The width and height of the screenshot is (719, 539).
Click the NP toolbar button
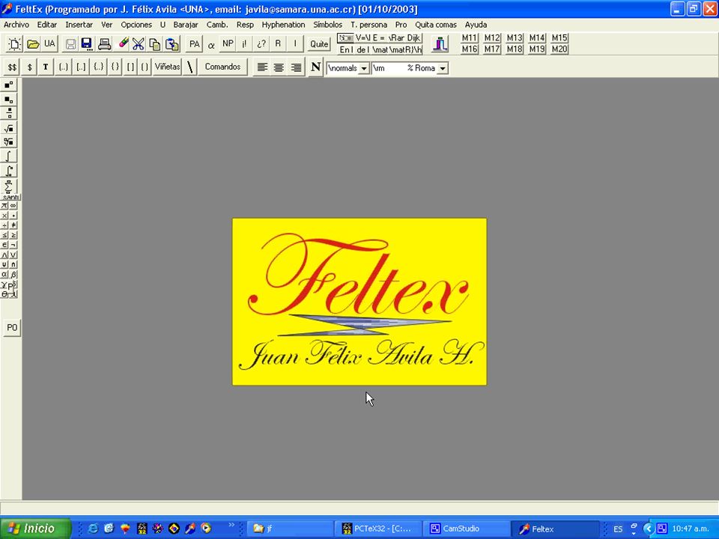coord(228,43)
